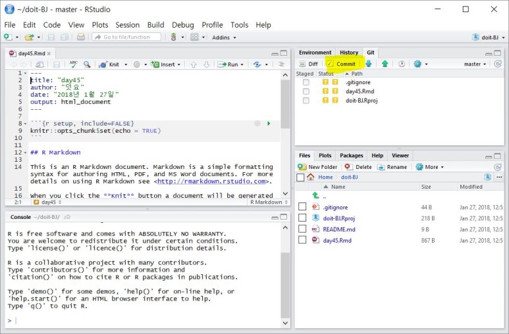The height and width of the screenshot is (334, 509).
Task: Refresh the Git pane
Action: click(x=497, y=64)
